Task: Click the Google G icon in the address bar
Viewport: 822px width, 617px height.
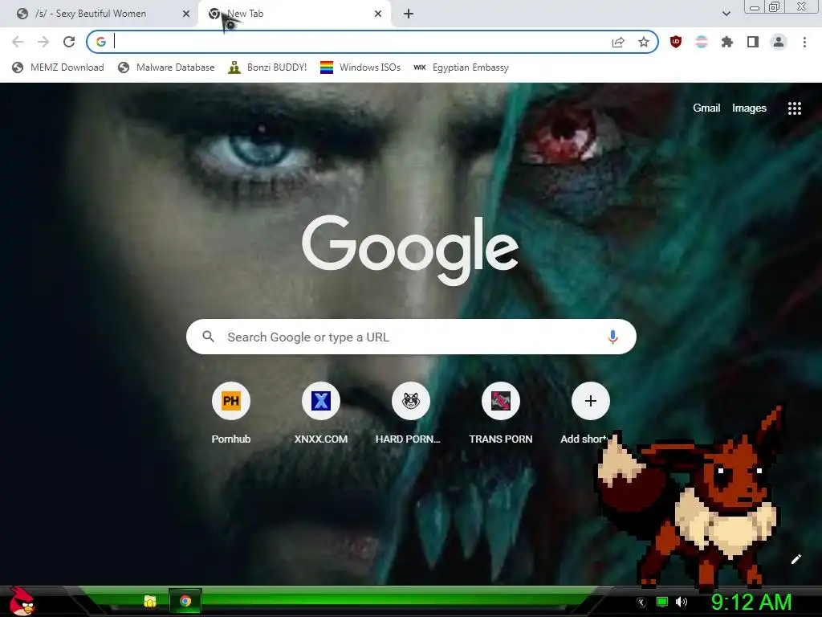Action: point(101,42)
